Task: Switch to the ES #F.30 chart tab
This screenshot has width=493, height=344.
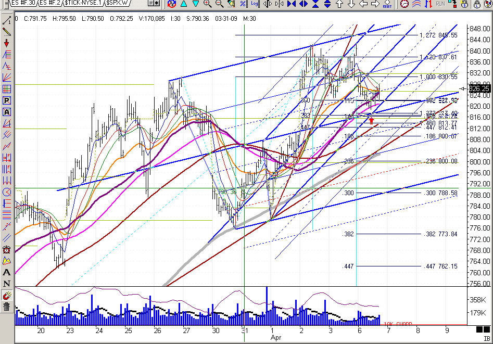Action: [x=23, y=3]
